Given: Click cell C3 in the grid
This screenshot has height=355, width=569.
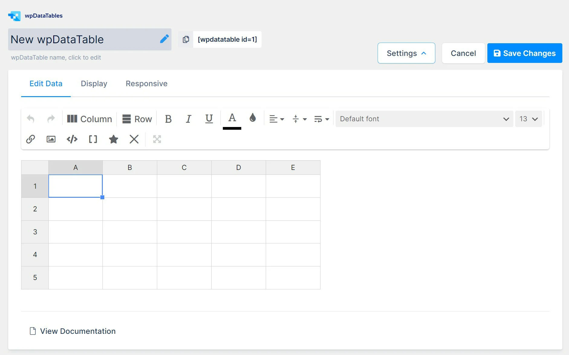Looking at the screenshot, I should point(184,232).
